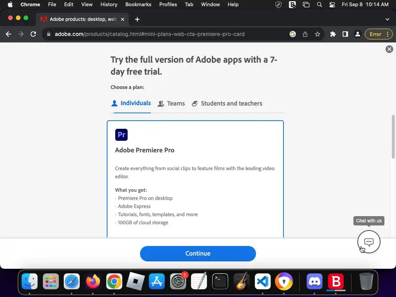Open the Apple menu

[10, 5]
